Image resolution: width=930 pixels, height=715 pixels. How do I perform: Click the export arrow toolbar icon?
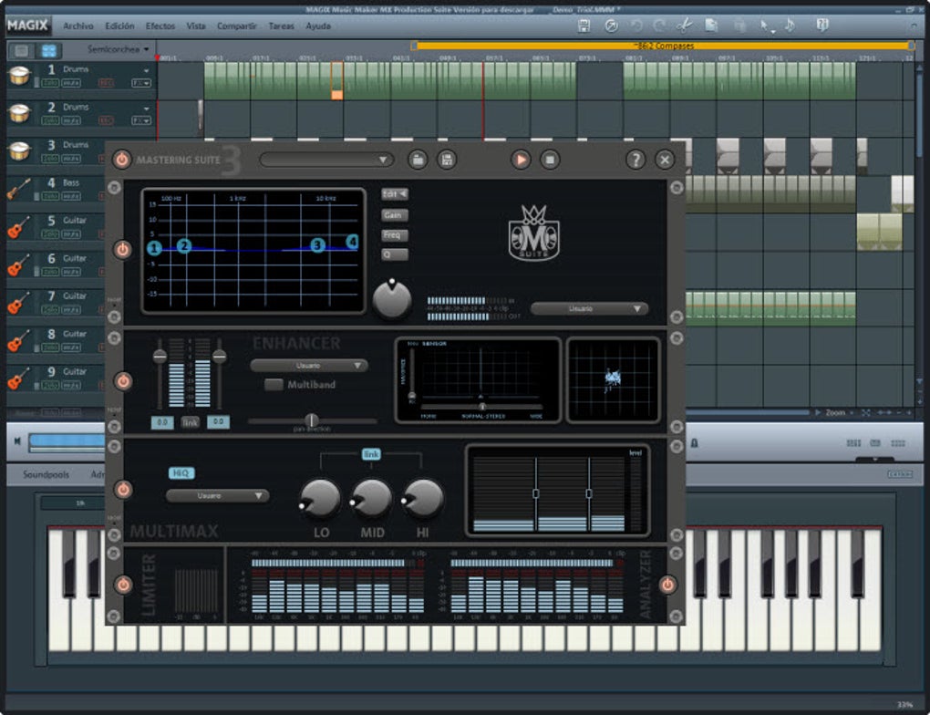point(611,26)
